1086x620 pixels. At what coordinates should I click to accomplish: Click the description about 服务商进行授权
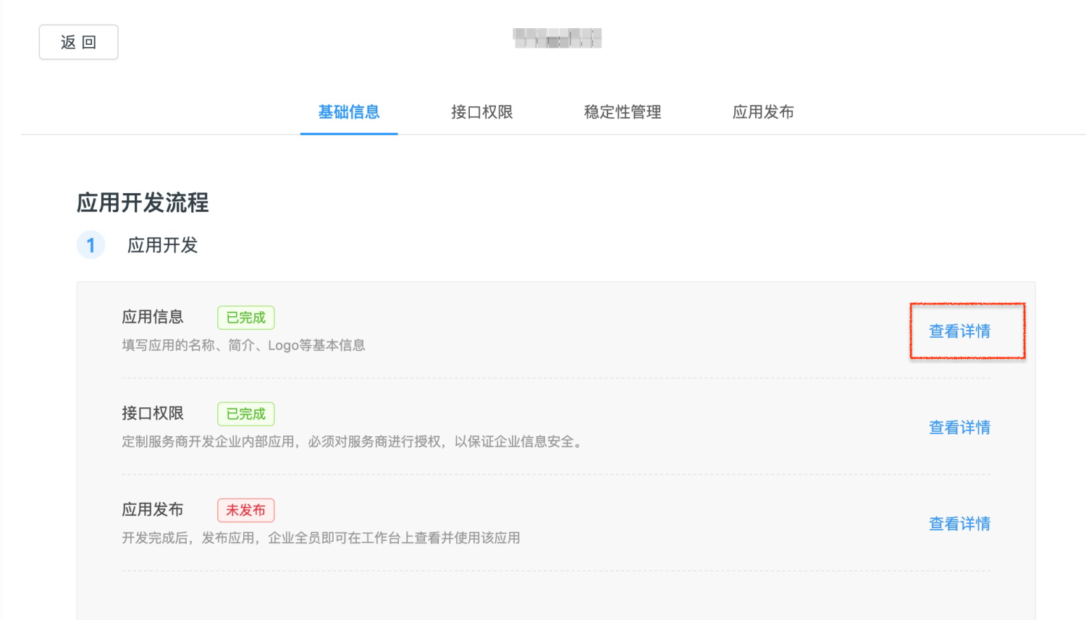[x=353, y=441]
